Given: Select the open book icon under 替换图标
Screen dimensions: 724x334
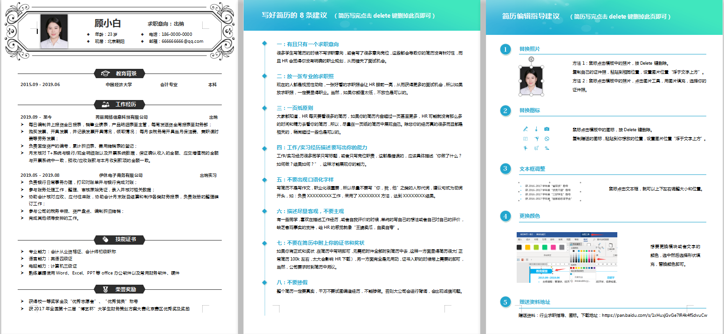Looking at the screenshot, I should pos(526,139).
